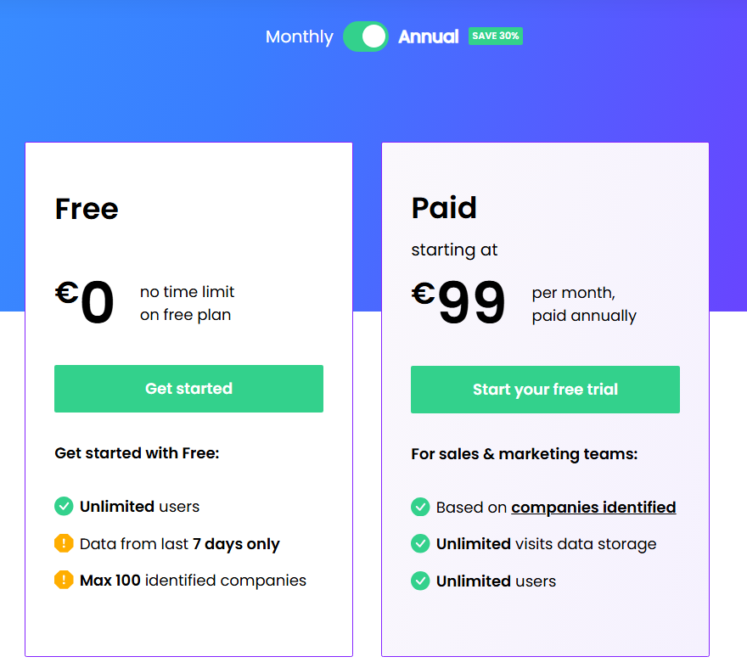Click the checkmark icon beside Unlimited users on Free plan

click(64, 506)
